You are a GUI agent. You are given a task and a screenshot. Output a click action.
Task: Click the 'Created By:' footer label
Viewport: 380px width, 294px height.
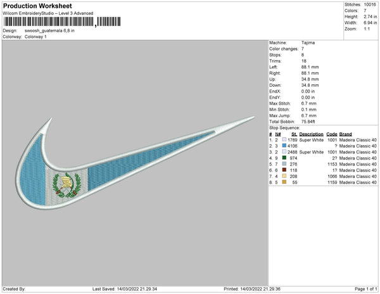[14, 289]
